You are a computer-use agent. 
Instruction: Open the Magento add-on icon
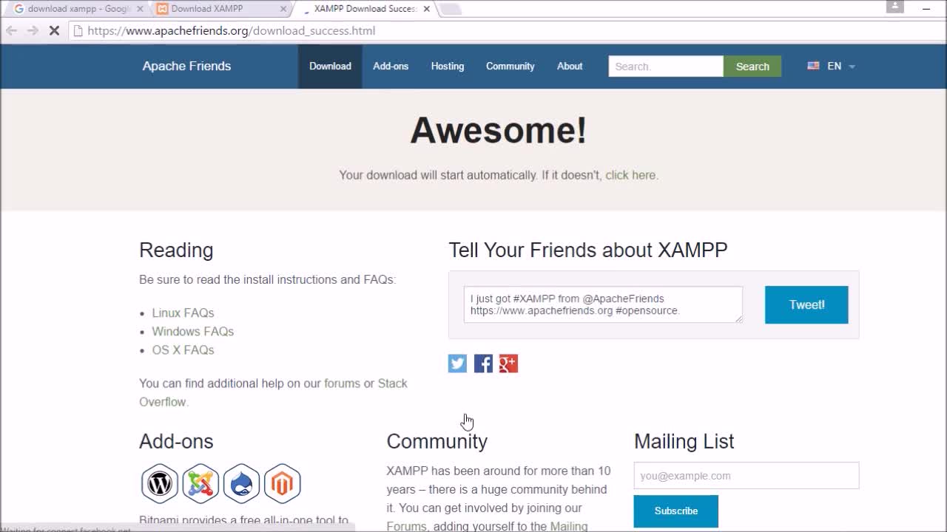tap(282, 483)
